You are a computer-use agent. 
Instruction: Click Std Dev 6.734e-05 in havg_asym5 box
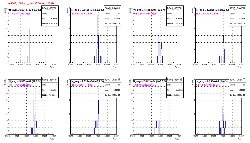pyautogui.click(x=112, y=95)
